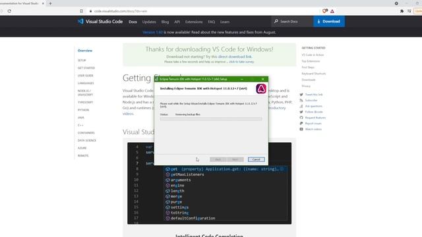Select getMaxListeners in the code suggestion list
The image size is (422, 237).
[x=187, y=174]
